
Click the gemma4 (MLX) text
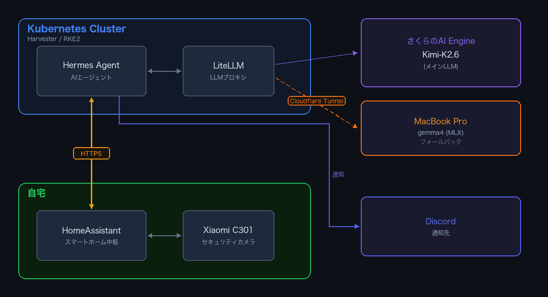[x=441, y=133]
